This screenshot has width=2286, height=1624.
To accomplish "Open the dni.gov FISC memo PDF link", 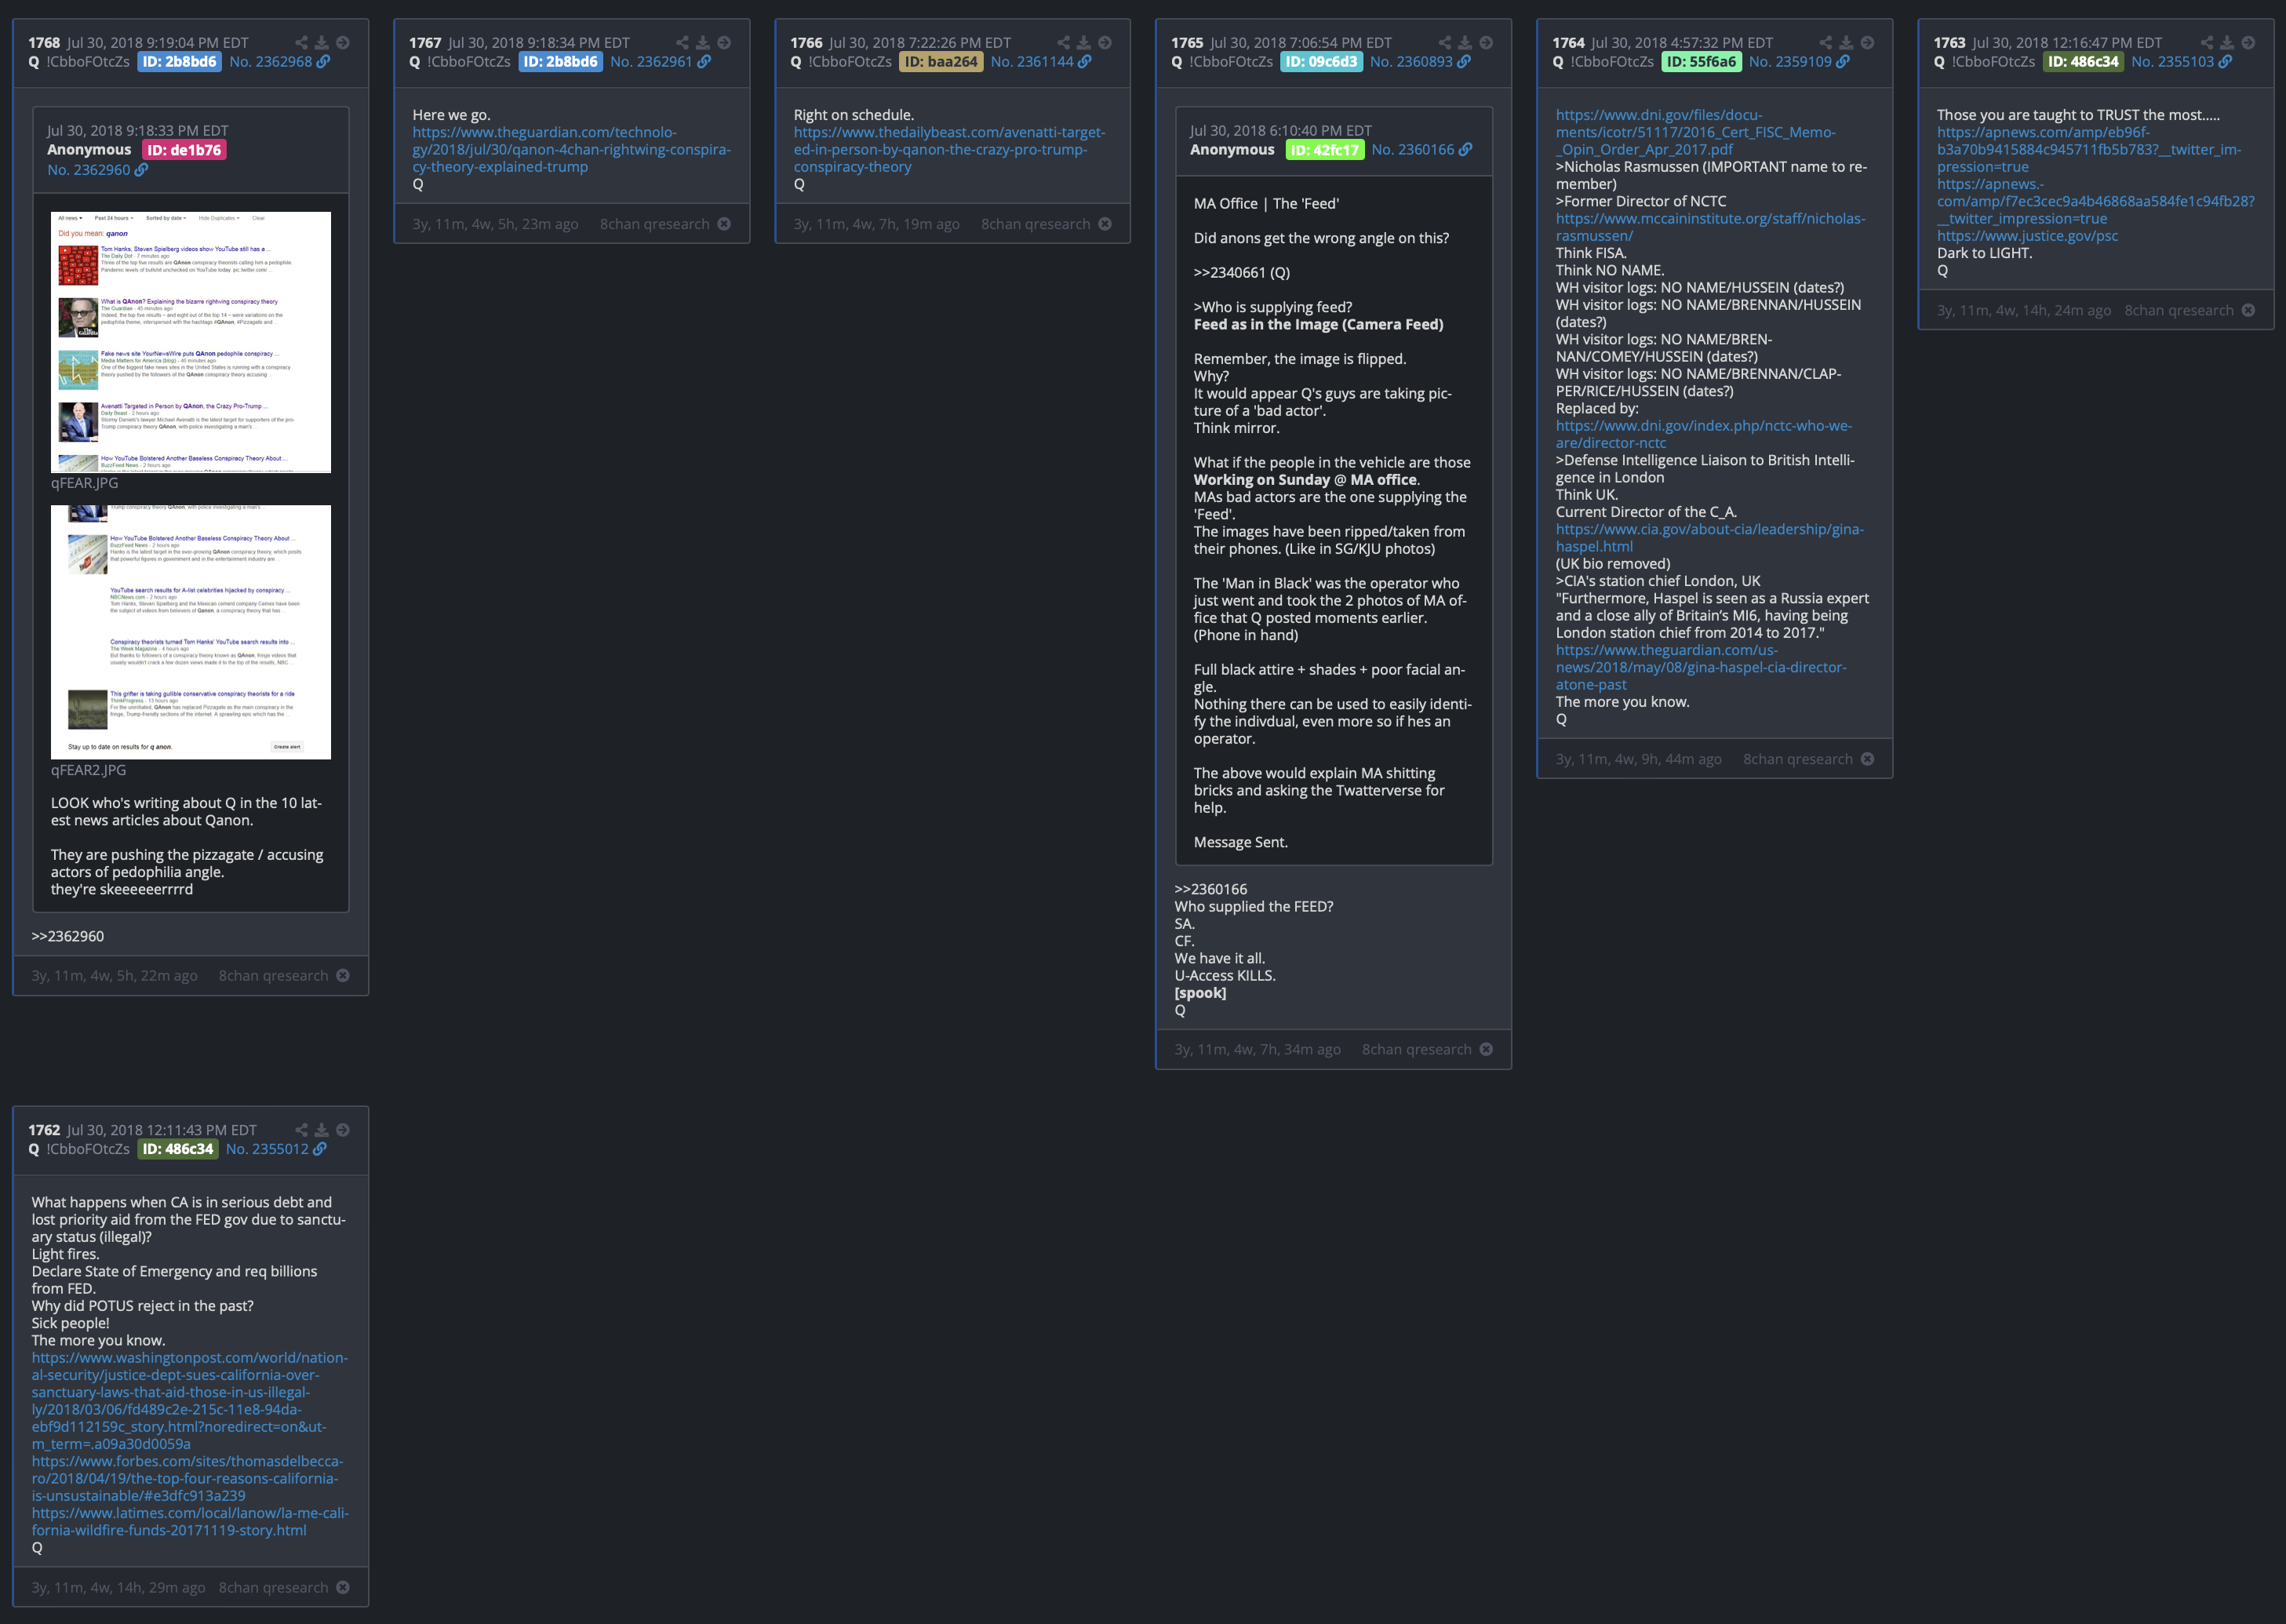I will pos(1695,132).
